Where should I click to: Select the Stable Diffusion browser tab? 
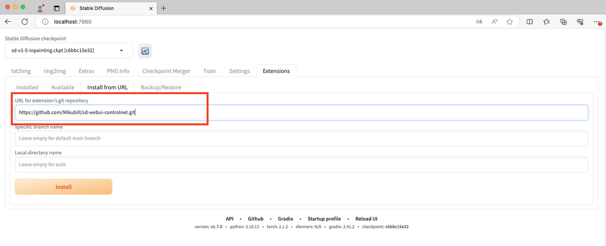point(110,9)
